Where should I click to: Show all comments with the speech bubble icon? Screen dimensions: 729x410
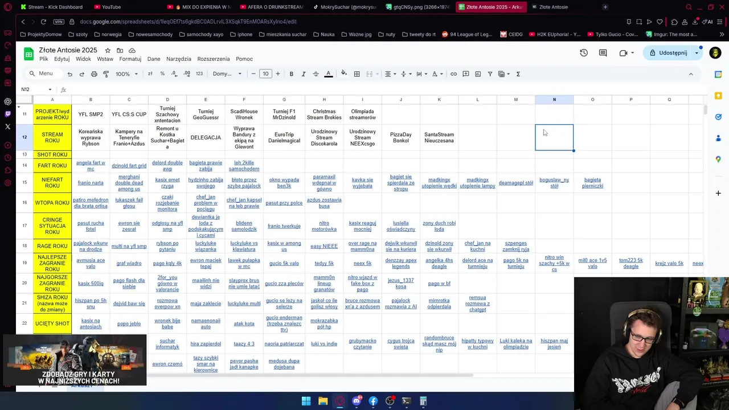pos(603,53)
